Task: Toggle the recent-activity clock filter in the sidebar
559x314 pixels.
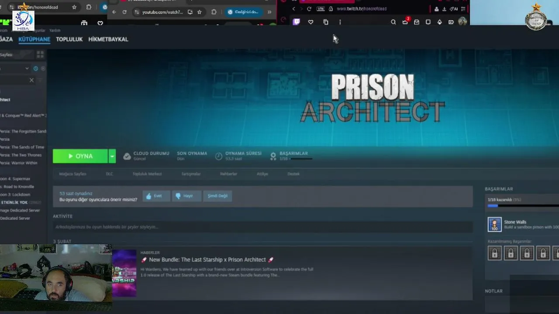Action: click(x=36, y=68)
